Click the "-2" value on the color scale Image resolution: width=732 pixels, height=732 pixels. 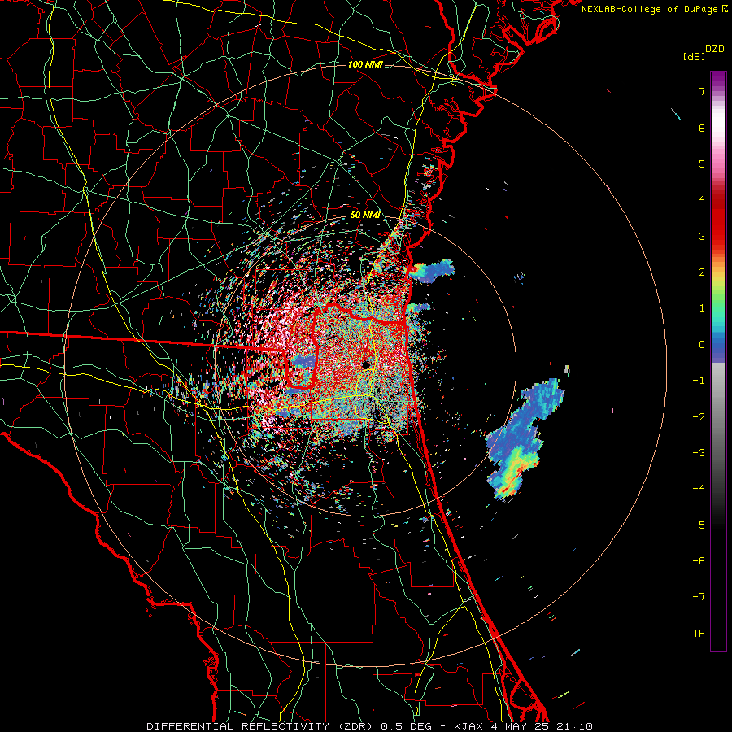tap(699, 417)
